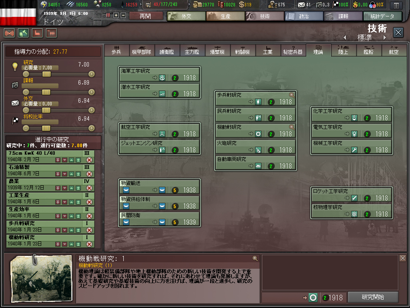The image size is (410, 308).
Task: Cancel the 石油精製 research with red X
Action: 89,174
